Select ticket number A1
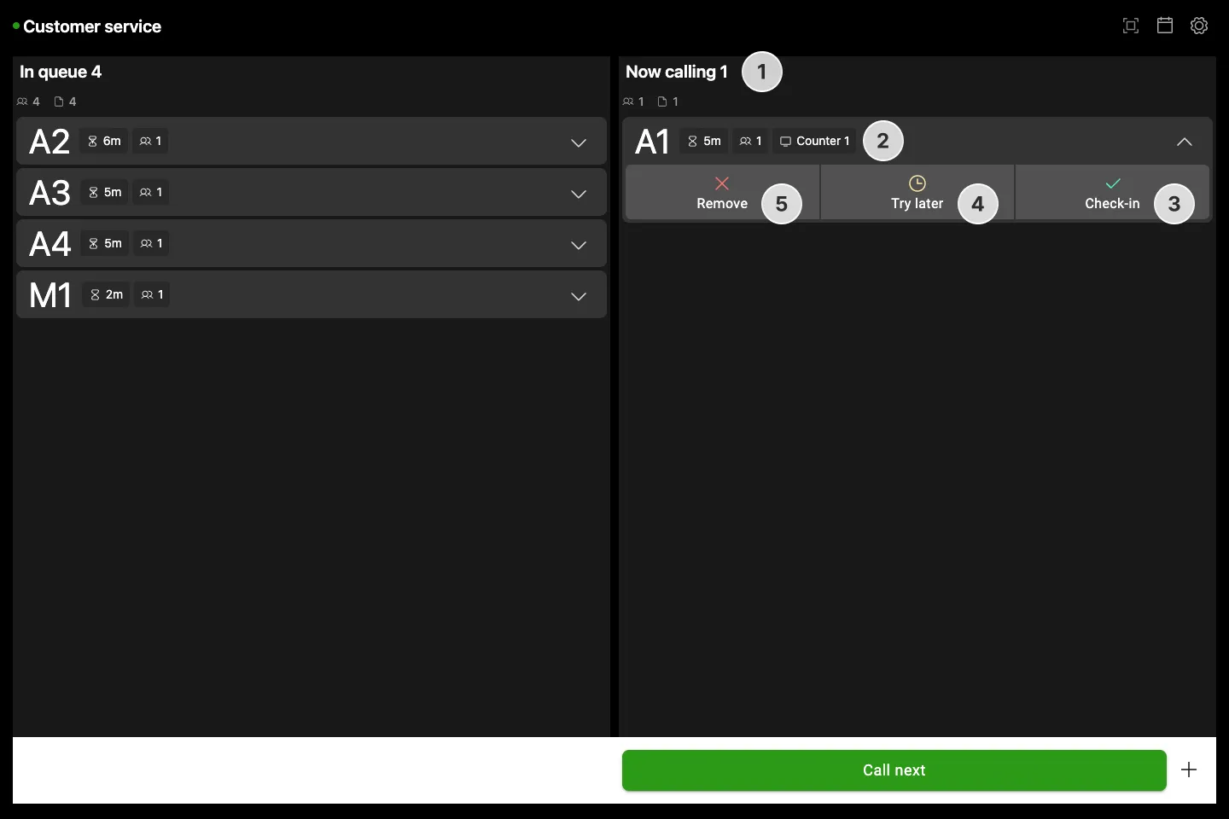 point(653,142)
